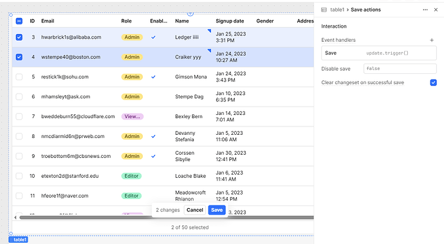Open the Admin role tag in row 4

coord(132,57)
